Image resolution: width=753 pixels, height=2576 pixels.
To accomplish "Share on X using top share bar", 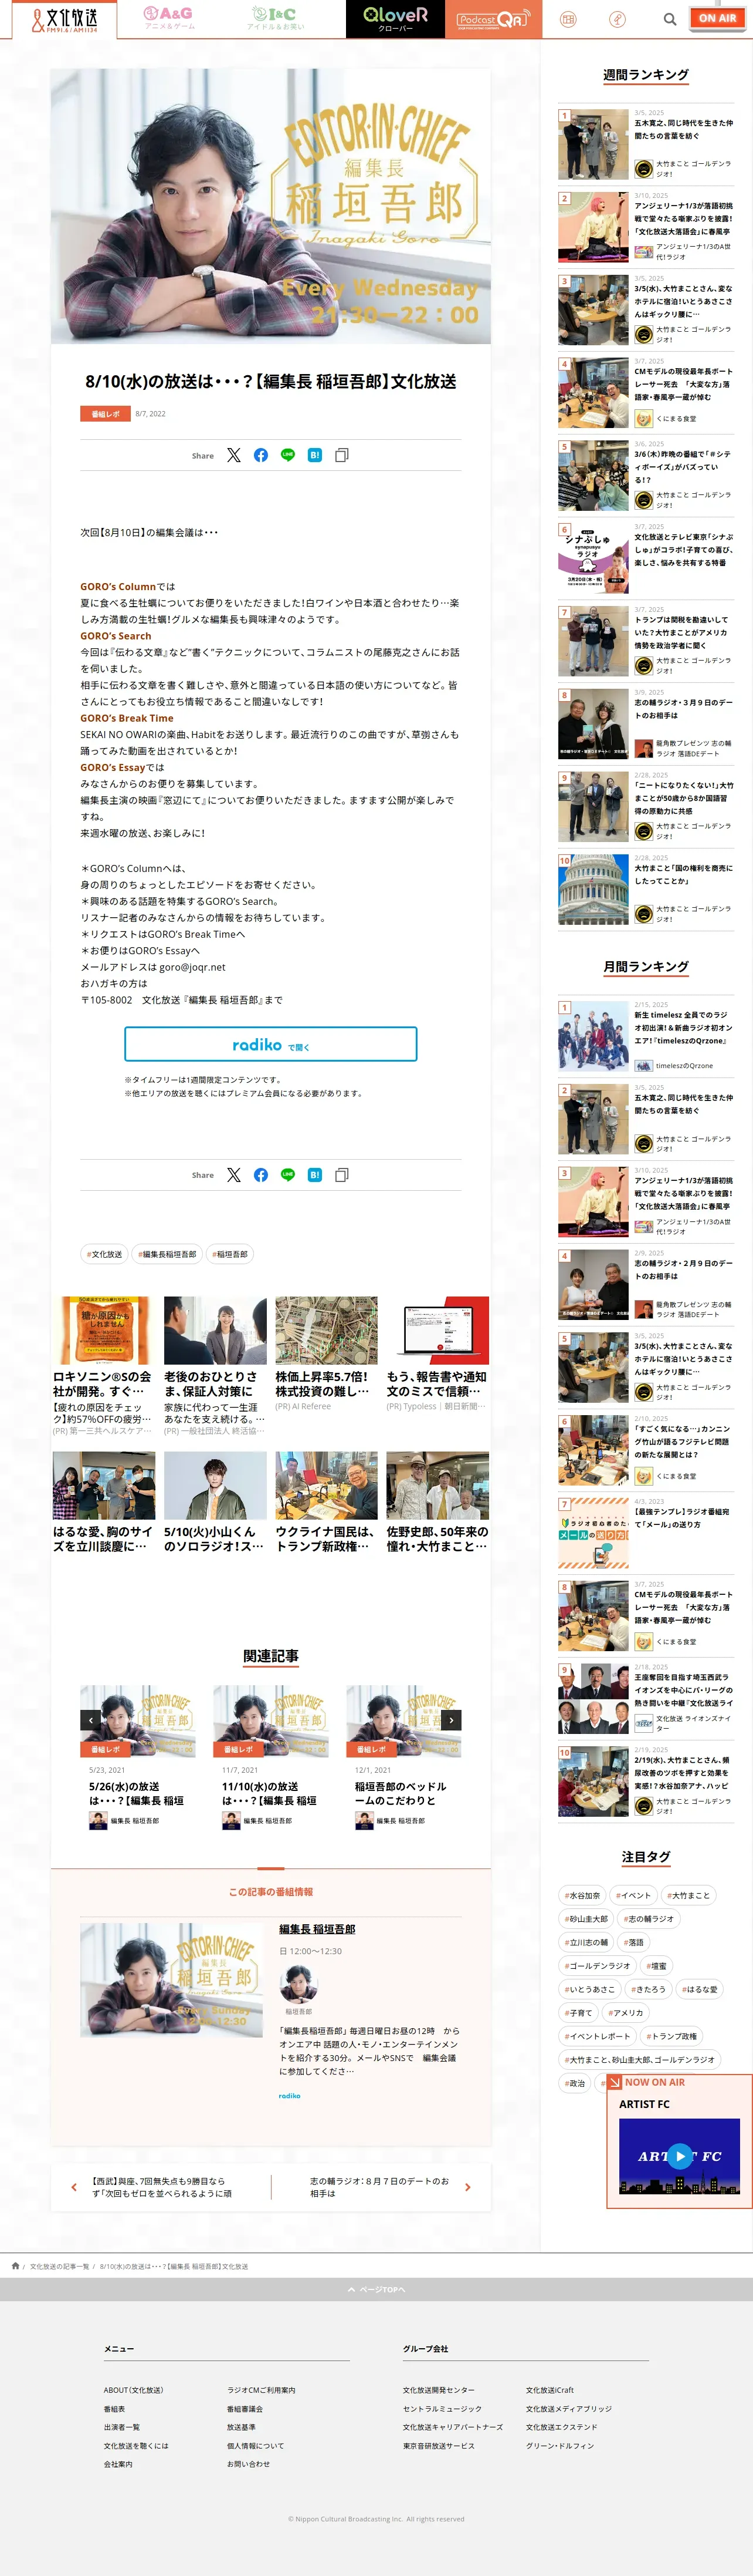I will point(233,455).
